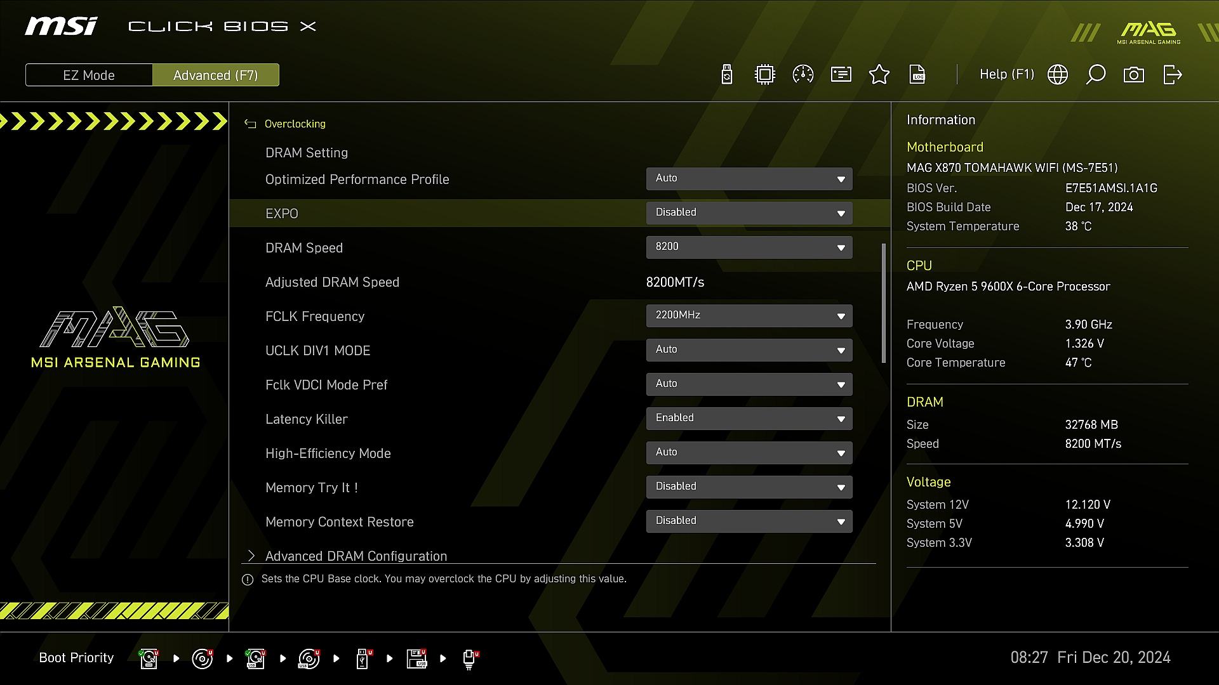Click the search magnifier icon
Viewport: 1219px width, 685px height.
point(1096,75)
